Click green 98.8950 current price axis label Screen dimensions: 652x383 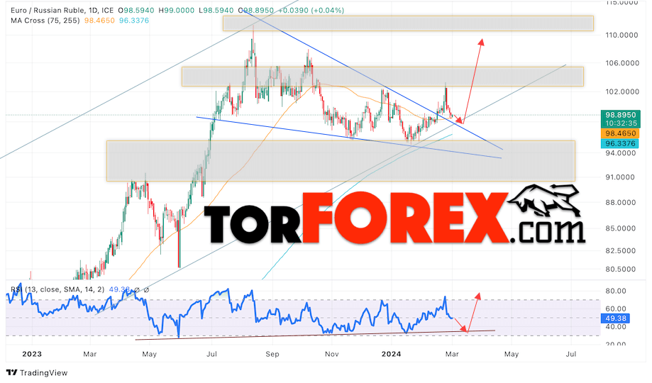tap(620, 115)
